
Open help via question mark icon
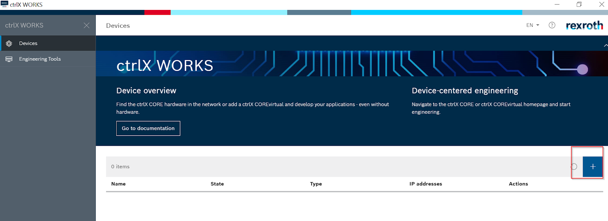pyautogui.click(x=552, y=25)
